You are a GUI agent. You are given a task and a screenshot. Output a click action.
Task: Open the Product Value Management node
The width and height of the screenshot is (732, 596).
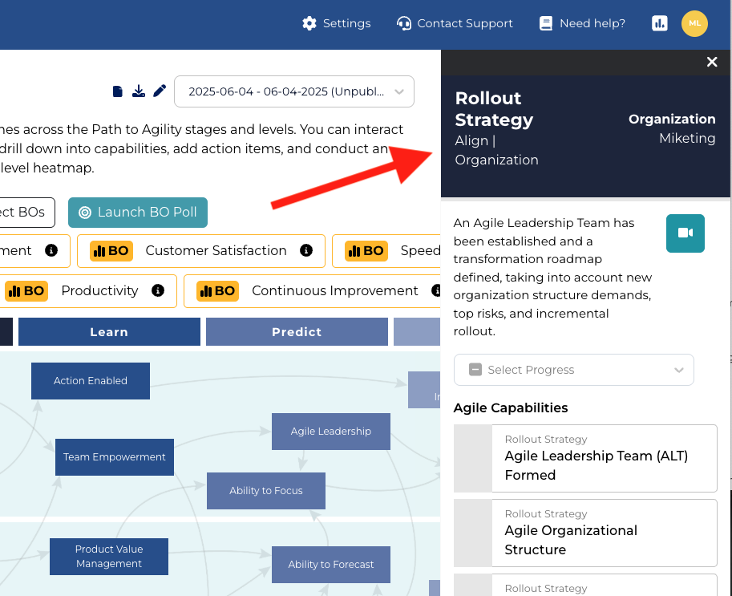(x=109, y=557)
